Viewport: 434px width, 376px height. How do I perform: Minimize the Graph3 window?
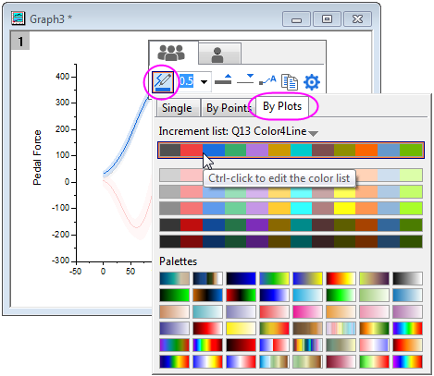296,19
